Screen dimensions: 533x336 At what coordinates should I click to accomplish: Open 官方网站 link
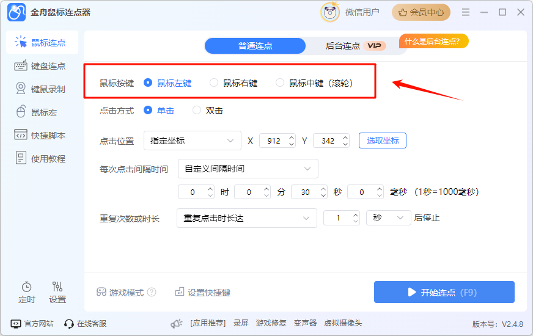32,323
